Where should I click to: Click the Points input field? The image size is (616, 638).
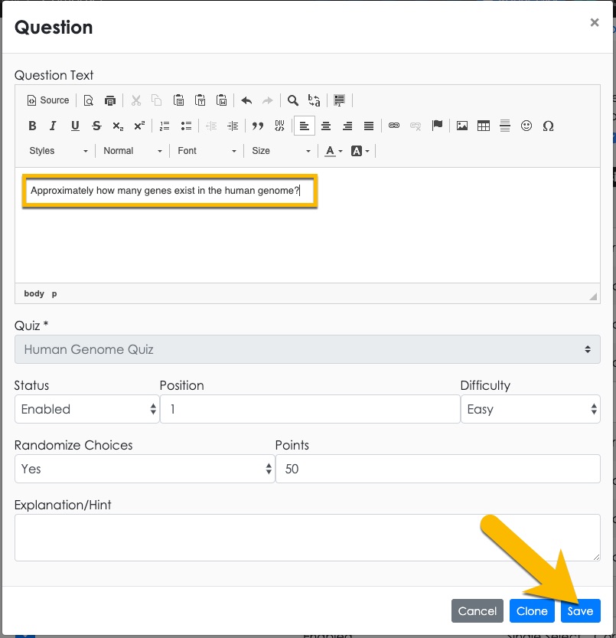438,469
